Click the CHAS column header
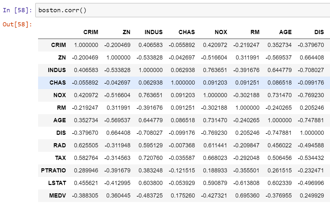330x203 pixels. (187, 32)
